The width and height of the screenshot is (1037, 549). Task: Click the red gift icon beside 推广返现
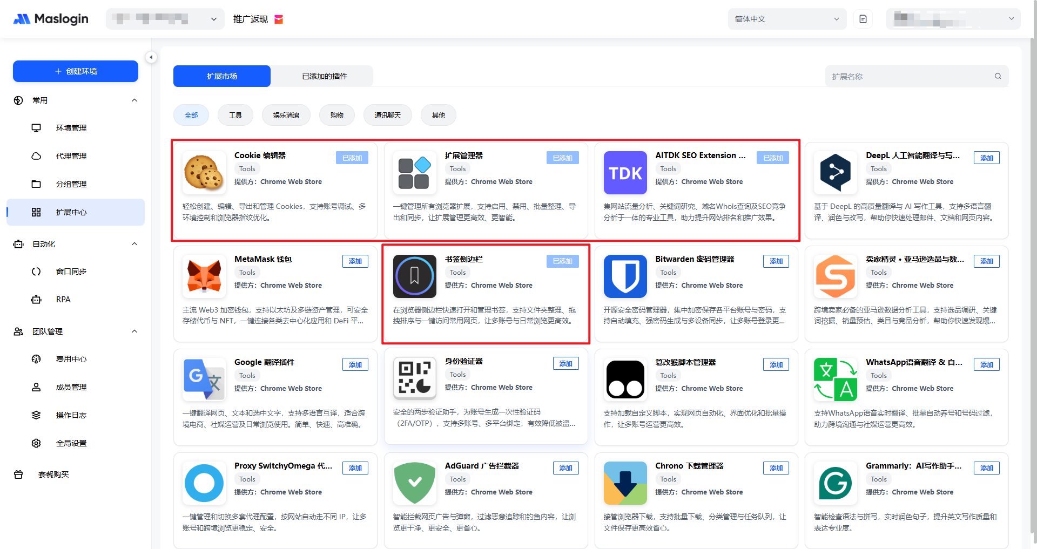(279, 19)
